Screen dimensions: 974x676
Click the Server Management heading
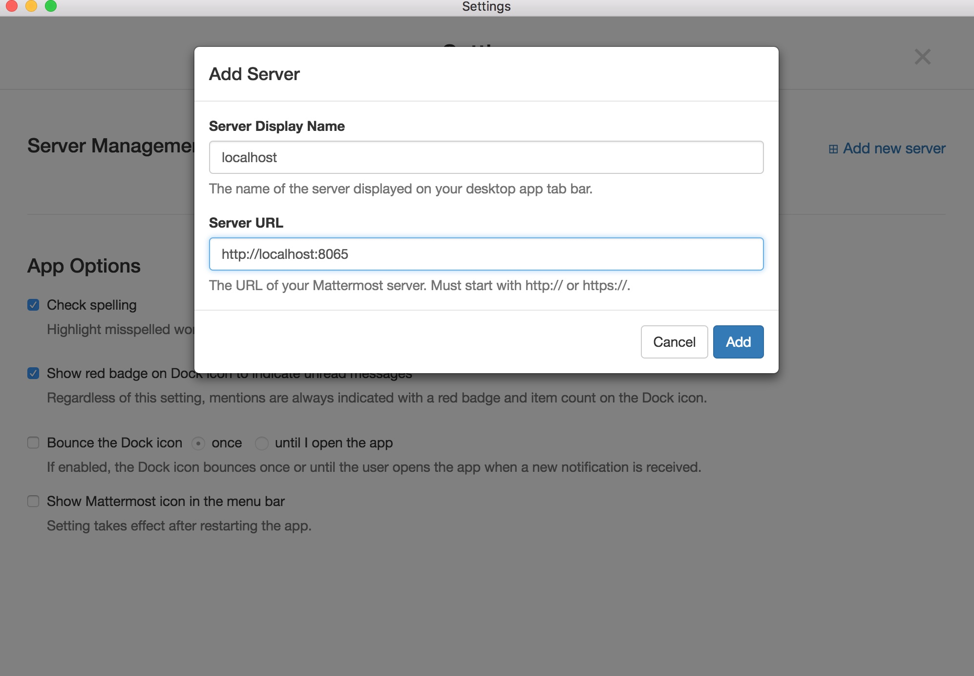110,146
